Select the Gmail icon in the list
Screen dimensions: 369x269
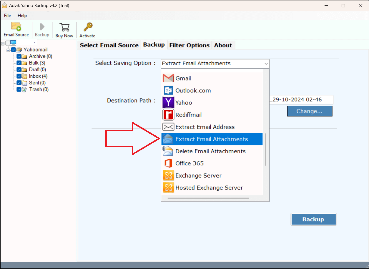[168, 78]
